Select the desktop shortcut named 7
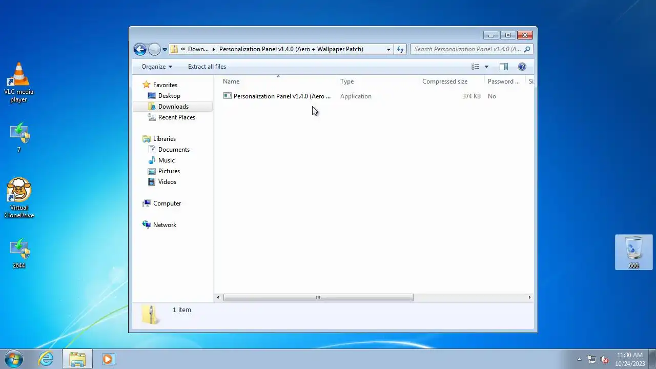 [x=19, y=137]
